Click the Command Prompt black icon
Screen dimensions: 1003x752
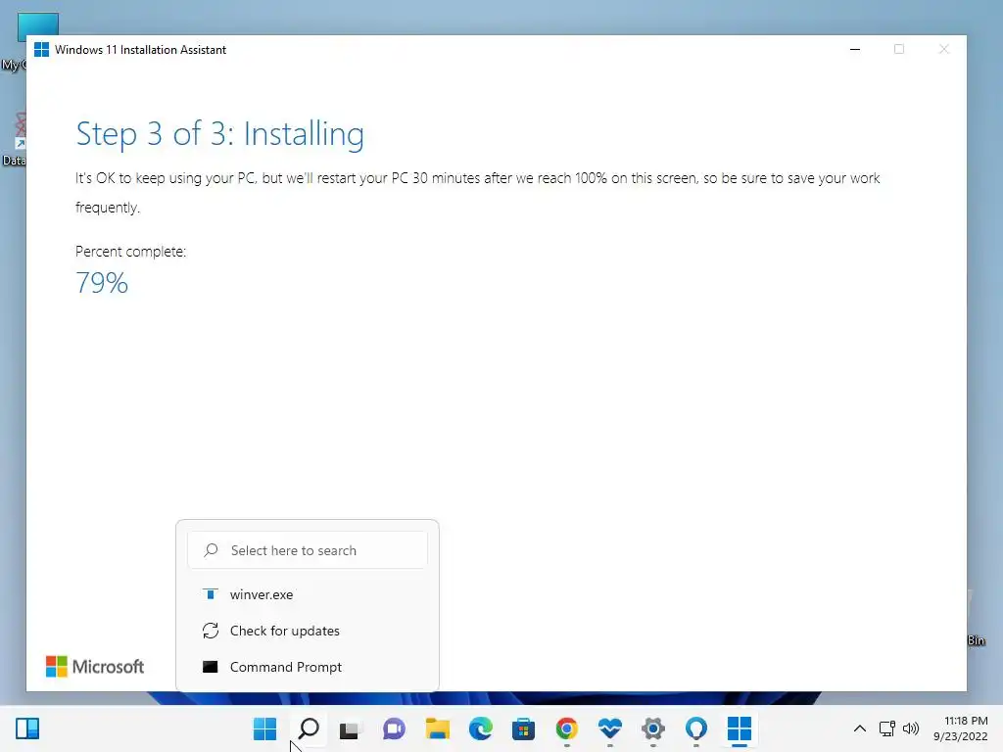[x=210, y=667]
